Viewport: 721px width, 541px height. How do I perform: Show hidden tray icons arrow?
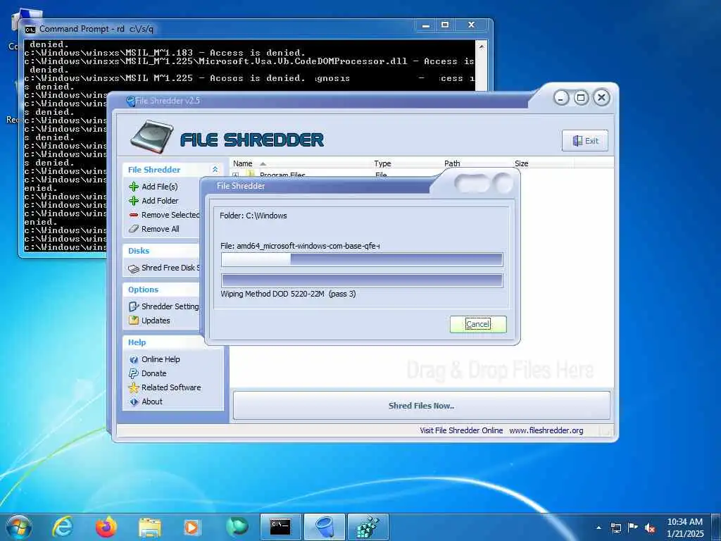pos(598,528)
